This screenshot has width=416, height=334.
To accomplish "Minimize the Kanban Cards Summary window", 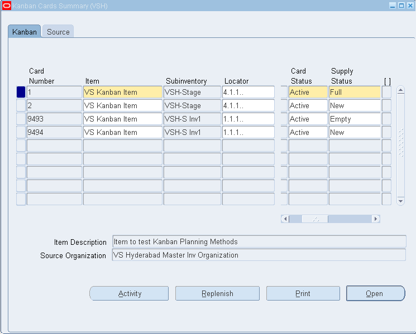I will pyautogui.click(x=393, y=6).
